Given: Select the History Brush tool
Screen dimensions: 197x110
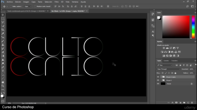Looking at the screenshot, I should point(3,49).
